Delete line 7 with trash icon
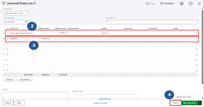 click(x=196, y=65)
